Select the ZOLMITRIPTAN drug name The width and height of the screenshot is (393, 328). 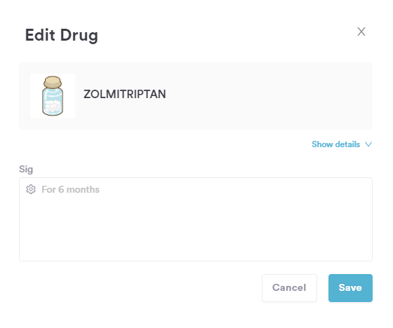pyautogui.click(x=125, y=94)
